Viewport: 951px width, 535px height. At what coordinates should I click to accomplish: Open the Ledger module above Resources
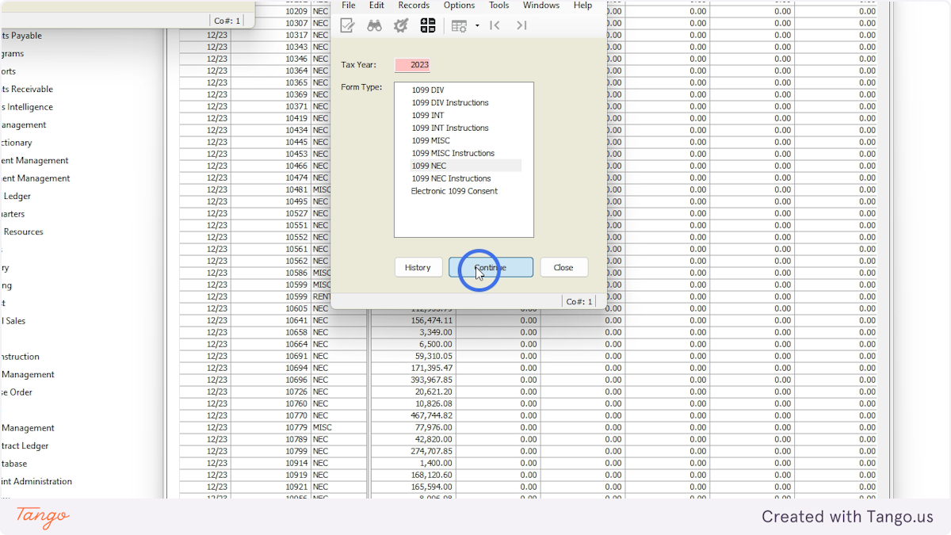[x=16, y=197]
